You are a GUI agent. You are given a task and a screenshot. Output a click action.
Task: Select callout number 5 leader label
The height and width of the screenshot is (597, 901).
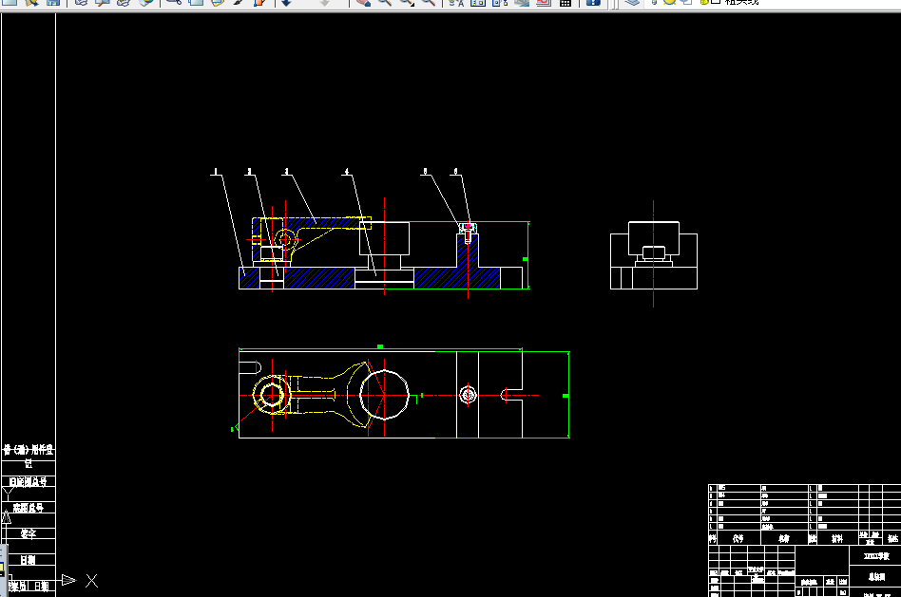(425, 171)
